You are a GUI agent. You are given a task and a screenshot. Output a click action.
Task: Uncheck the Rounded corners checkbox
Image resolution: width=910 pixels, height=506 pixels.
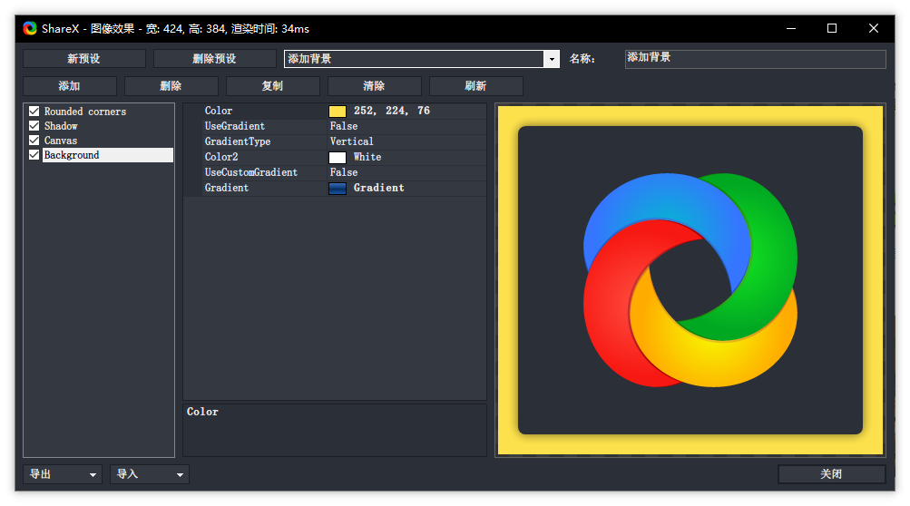34,112
